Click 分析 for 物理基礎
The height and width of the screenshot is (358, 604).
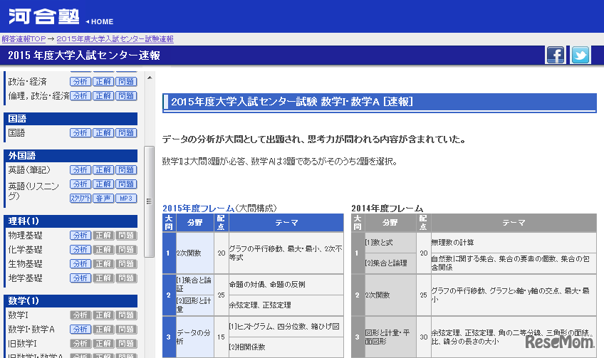pos(80,236)
